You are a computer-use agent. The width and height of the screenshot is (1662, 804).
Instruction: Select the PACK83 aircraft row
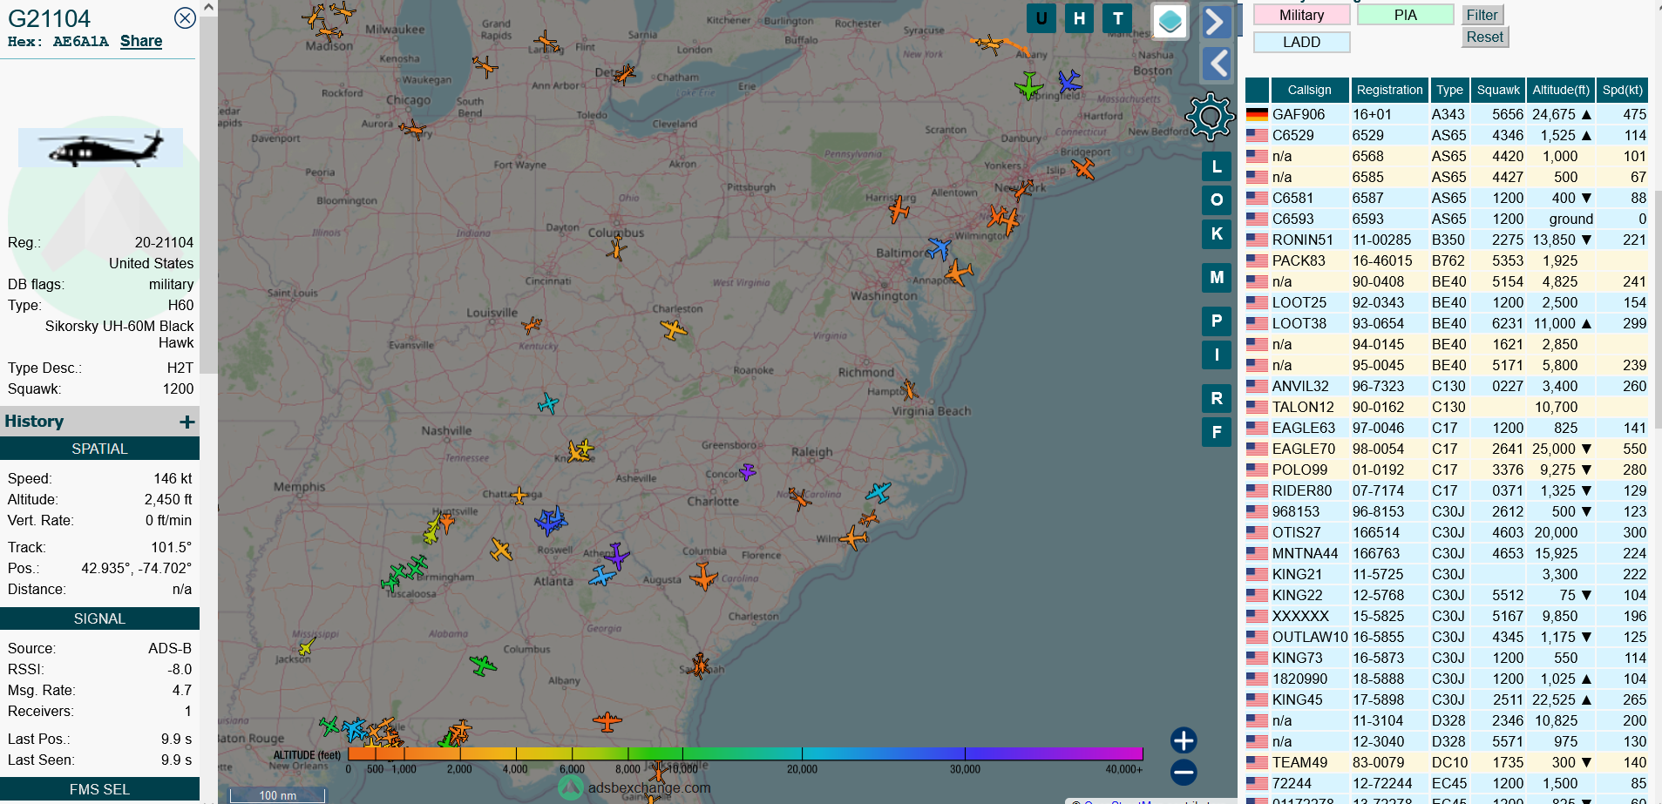[1447, 260]
